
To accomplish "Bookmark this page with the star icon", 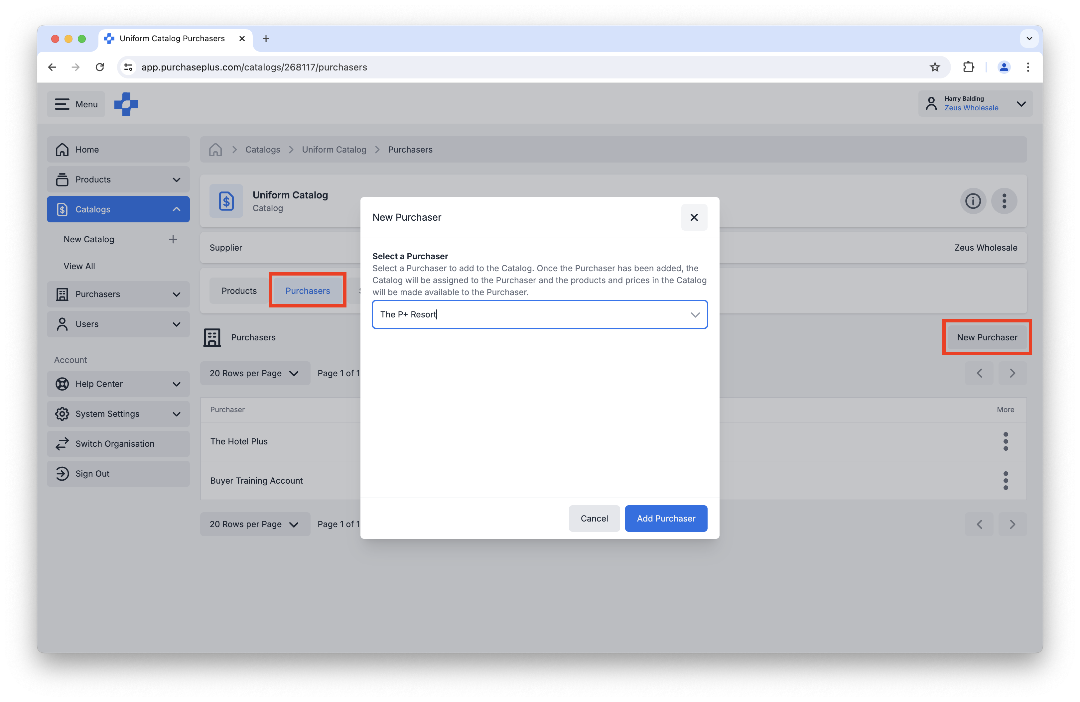I will coord(935,67).
